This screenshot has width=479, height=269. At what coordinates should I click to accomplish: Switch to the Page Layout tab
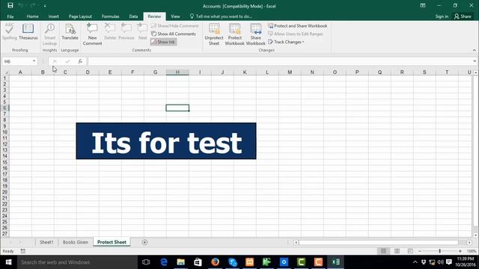point(80,16)
